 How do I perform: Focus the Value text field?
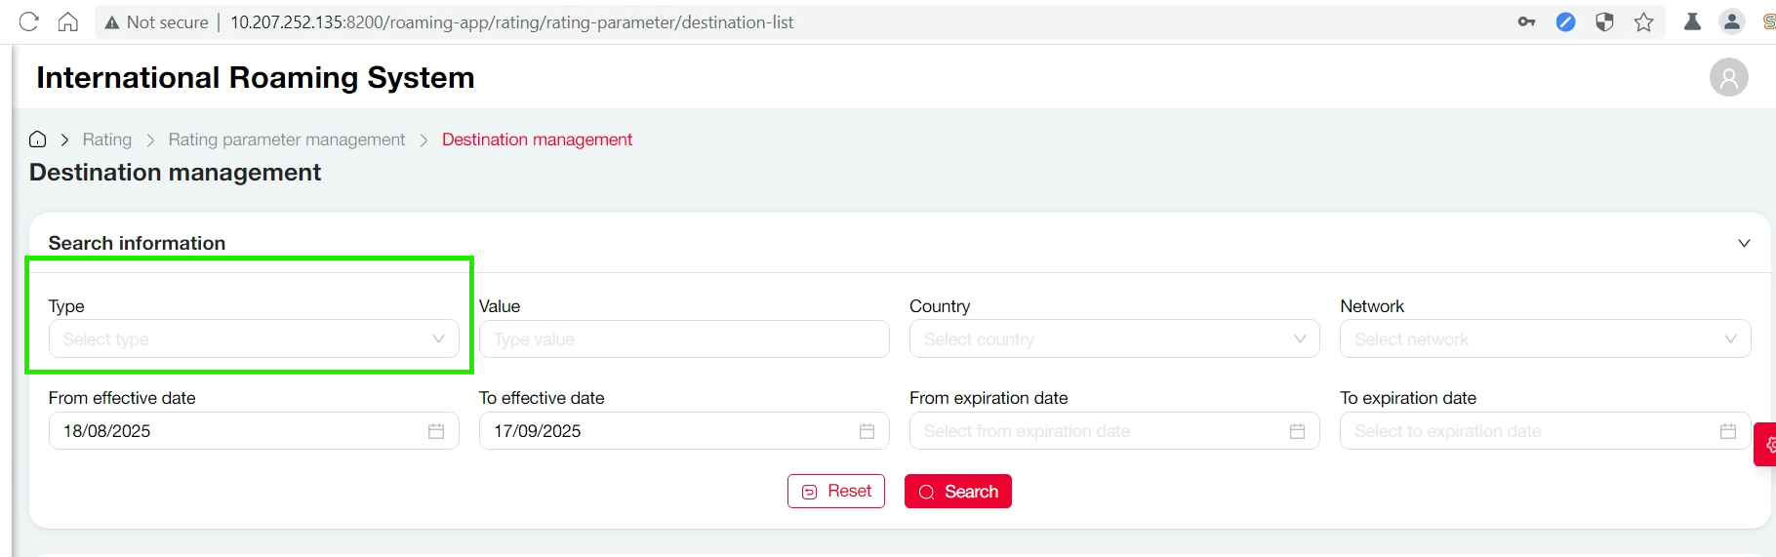(683, 339)
